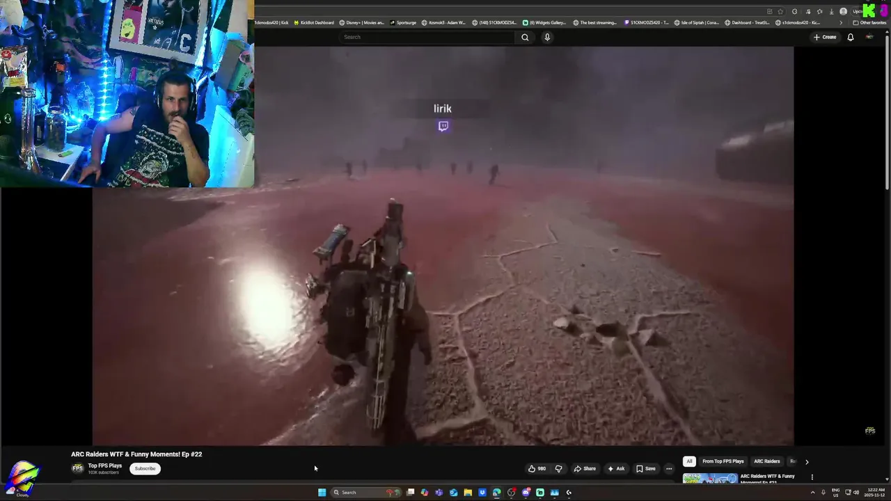Viewport: 891px width, 501px height.
Task: Open the three-dot more actions menu
Action: (669, 468)
